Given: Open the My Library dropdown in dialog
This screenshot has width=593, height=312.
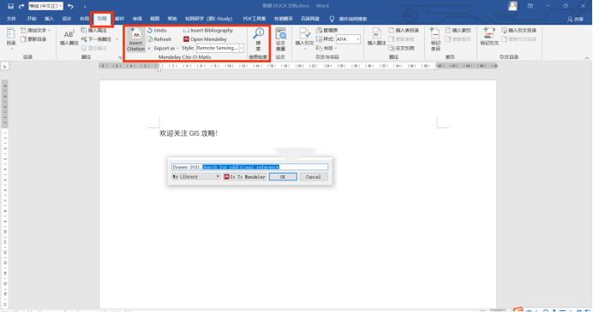Looking at the screenshot, I should 196,177.
